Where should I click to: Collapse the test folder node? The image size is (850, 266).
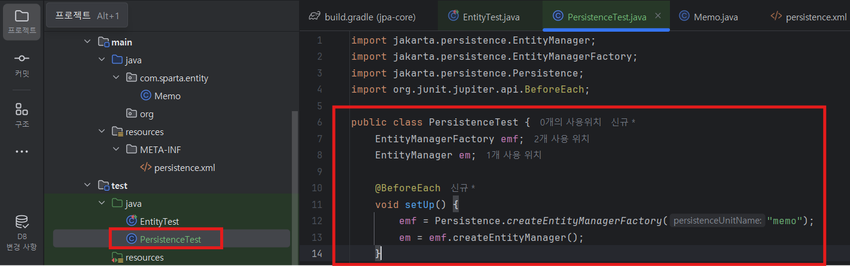tap(87, 186)
